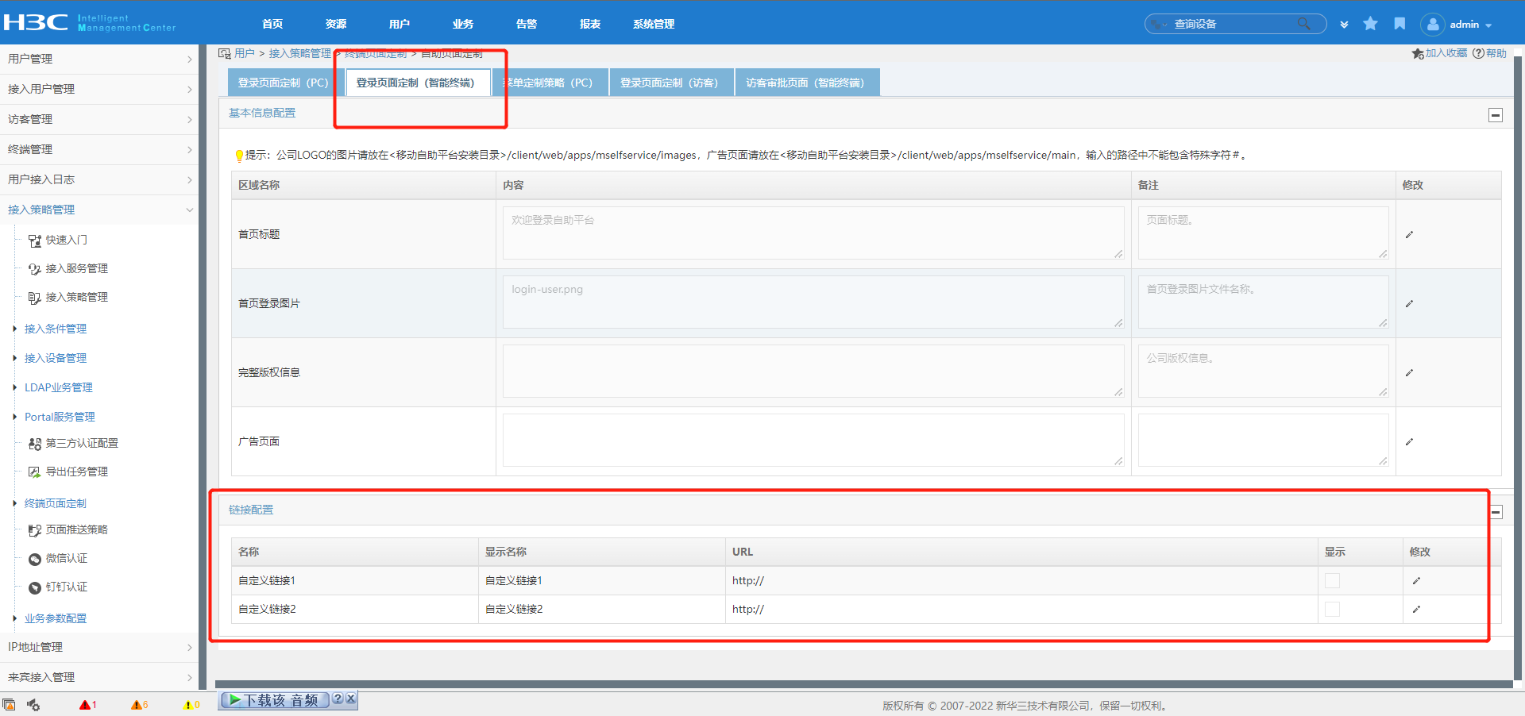Image resolution: width=1525 pixels, height=716 pixels.
Task: Click the question mark on audio download bar
Action: click(x=338, y=699)
